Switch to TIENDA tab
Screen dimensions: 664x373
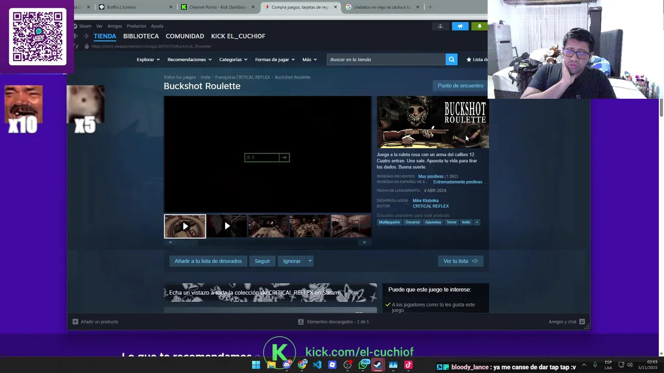click(105, 36)
